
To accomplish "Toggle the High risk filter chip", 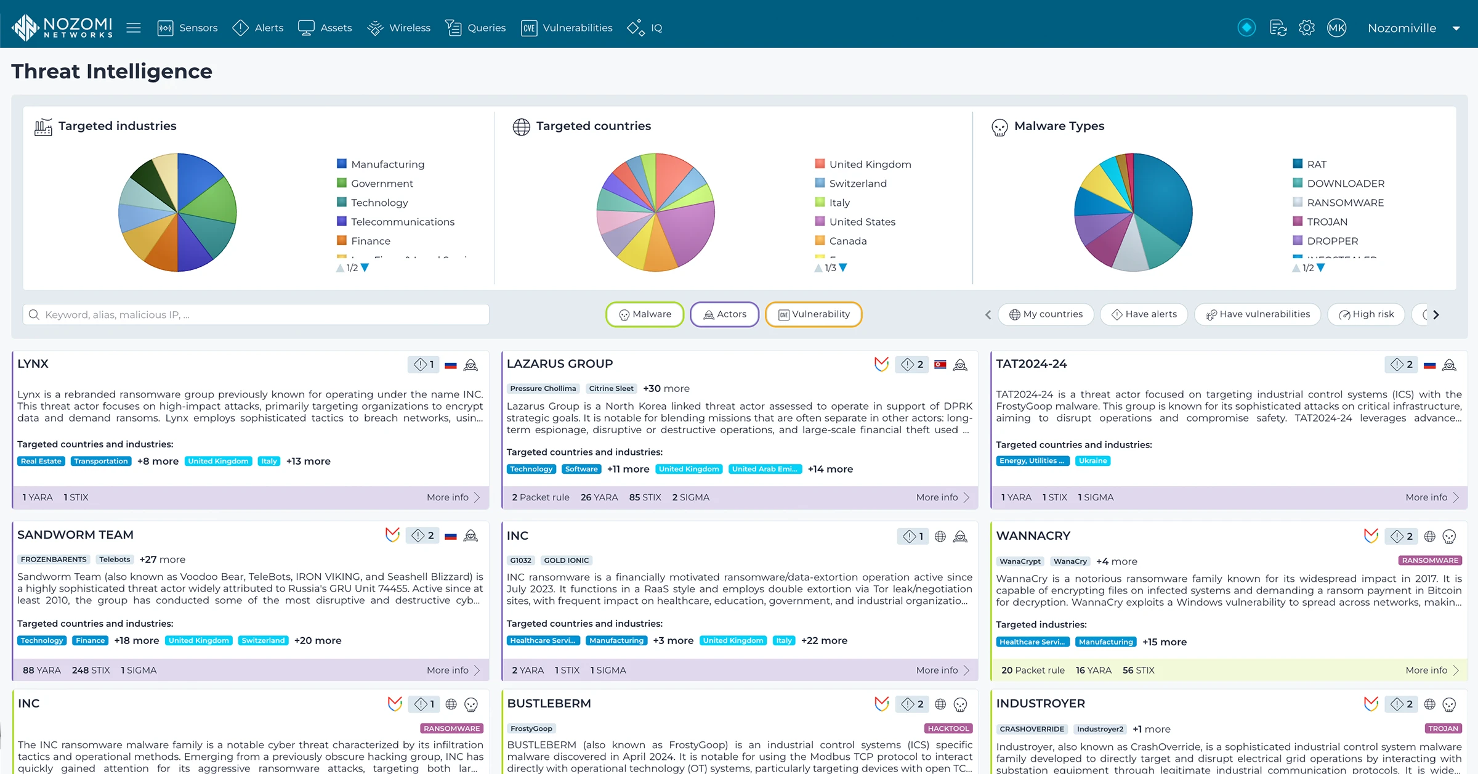I will pyautogui.click(x=1366, y=314).
